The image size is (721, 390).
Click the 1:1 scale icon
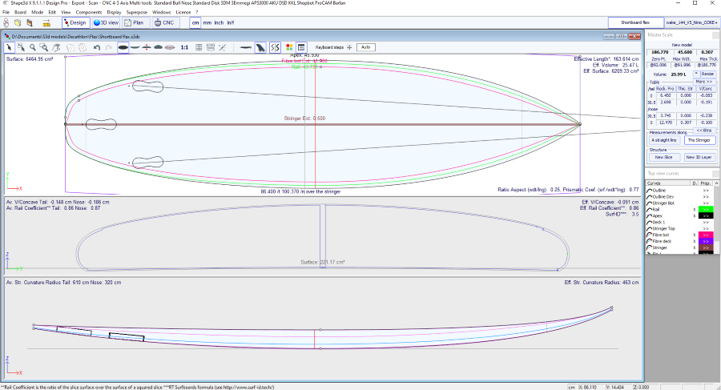tap(184, 48)
